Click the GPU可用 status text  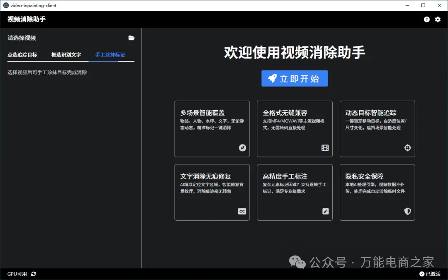[x=17, y=274]
